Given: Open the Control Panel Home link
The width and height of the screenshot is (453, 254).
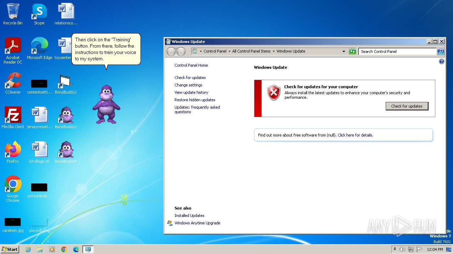Looking at the screenshot, I should click(191, 65).
